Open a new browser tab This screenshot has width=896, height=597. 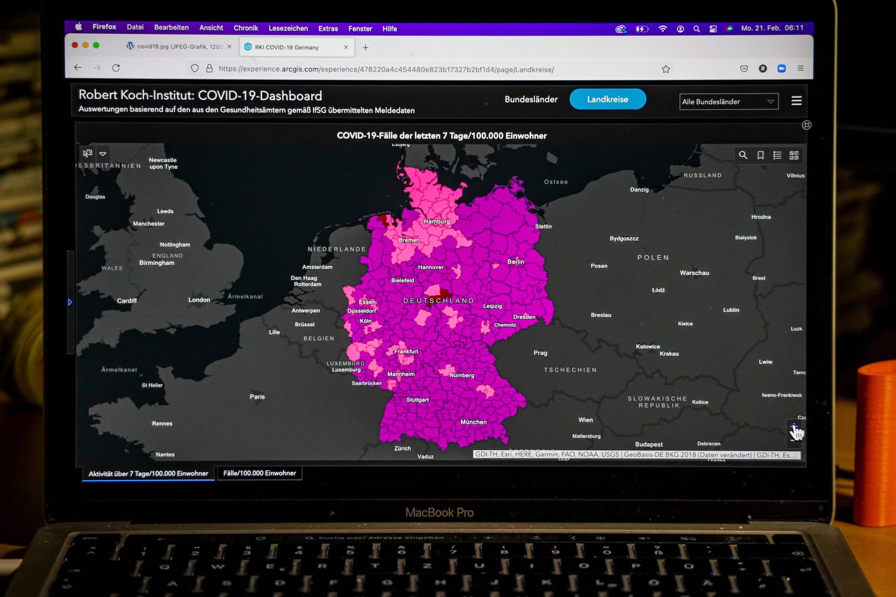(x=366, y=48)
